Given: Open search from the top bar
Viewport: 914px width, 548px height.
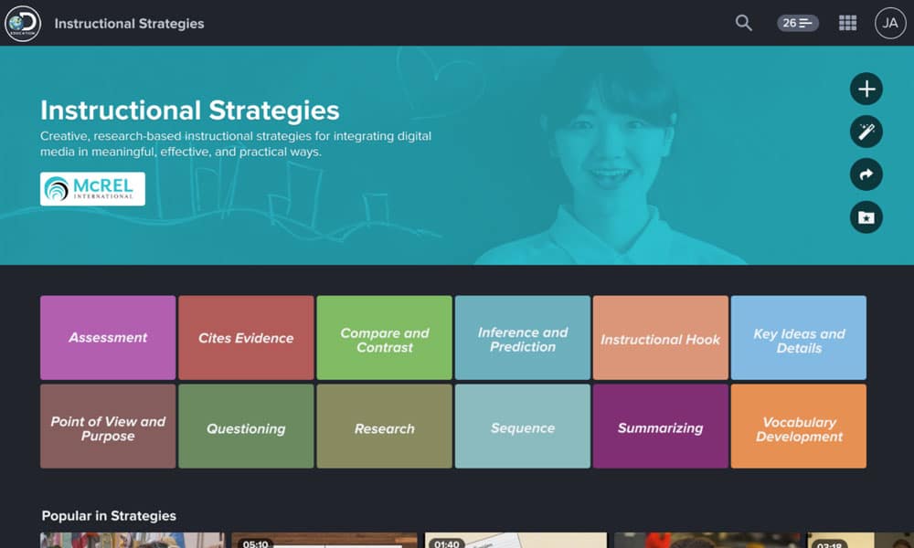Looking at the screenshot, I should tap(743, 22).
